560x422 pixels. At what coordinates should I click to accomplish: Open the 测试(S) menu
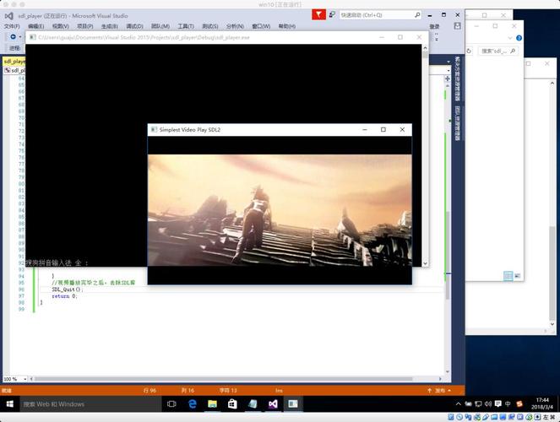(x=210, y=26)
